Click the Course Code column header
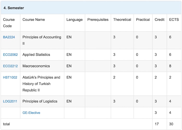The width and height of the screenshot is (182, 130). (9, 23)
